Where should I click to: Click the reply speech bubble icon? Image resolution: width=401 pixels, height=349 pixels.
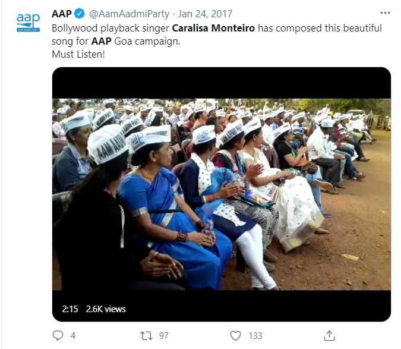pos(58,335)
